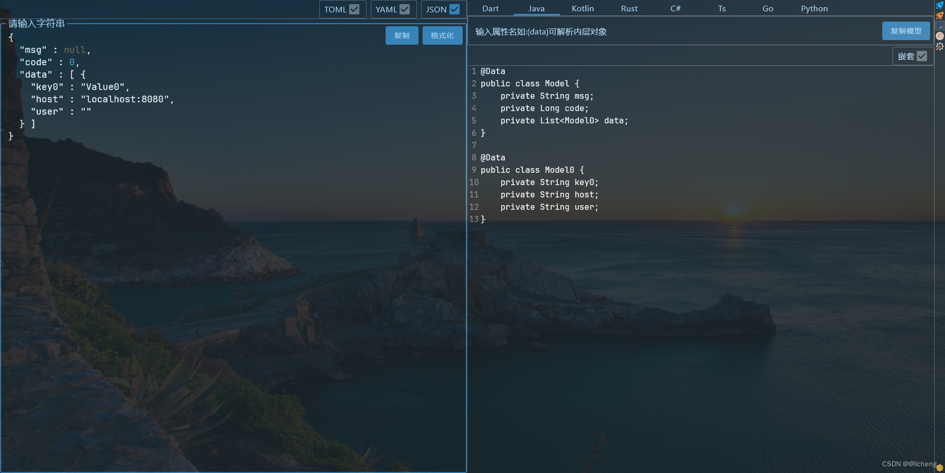The width and height of the screenshot is (945, 473).
Task: Click the line "private List<Model0> data;"
Action: pyautogui.click(x=564, y=121)
